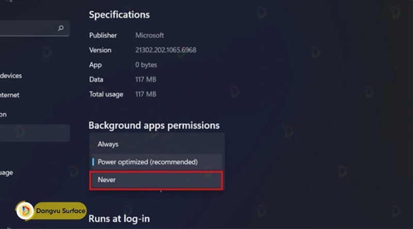Click the Background apps permissions heading
Screen dimensions: 413x229
154,125
